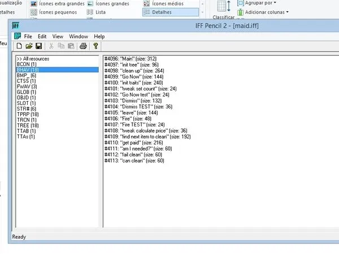Select FWAV (3) resource type
339x254 pixels.
(57, 86)
